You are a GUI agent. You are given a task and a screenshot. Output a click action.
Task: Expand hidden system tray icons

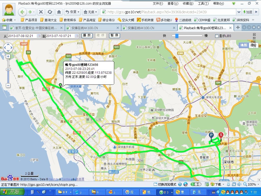coord(218,192)
